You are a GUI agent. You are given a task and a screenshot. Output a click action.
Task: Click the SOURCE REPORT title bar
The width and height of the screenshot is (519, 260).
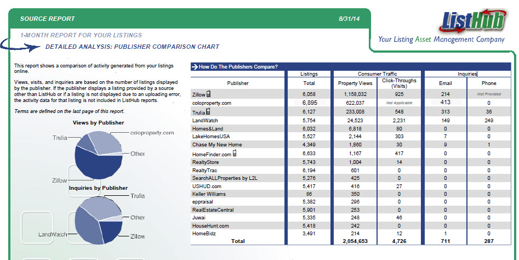click(x=48, y=19)
